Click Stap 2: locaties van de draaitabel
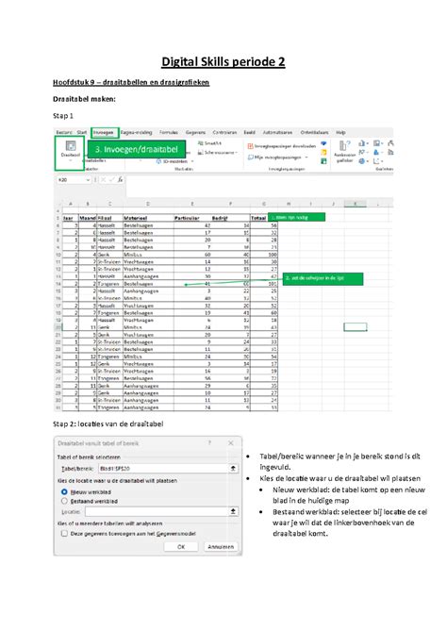The image size is (447, 631). [108, 423]
